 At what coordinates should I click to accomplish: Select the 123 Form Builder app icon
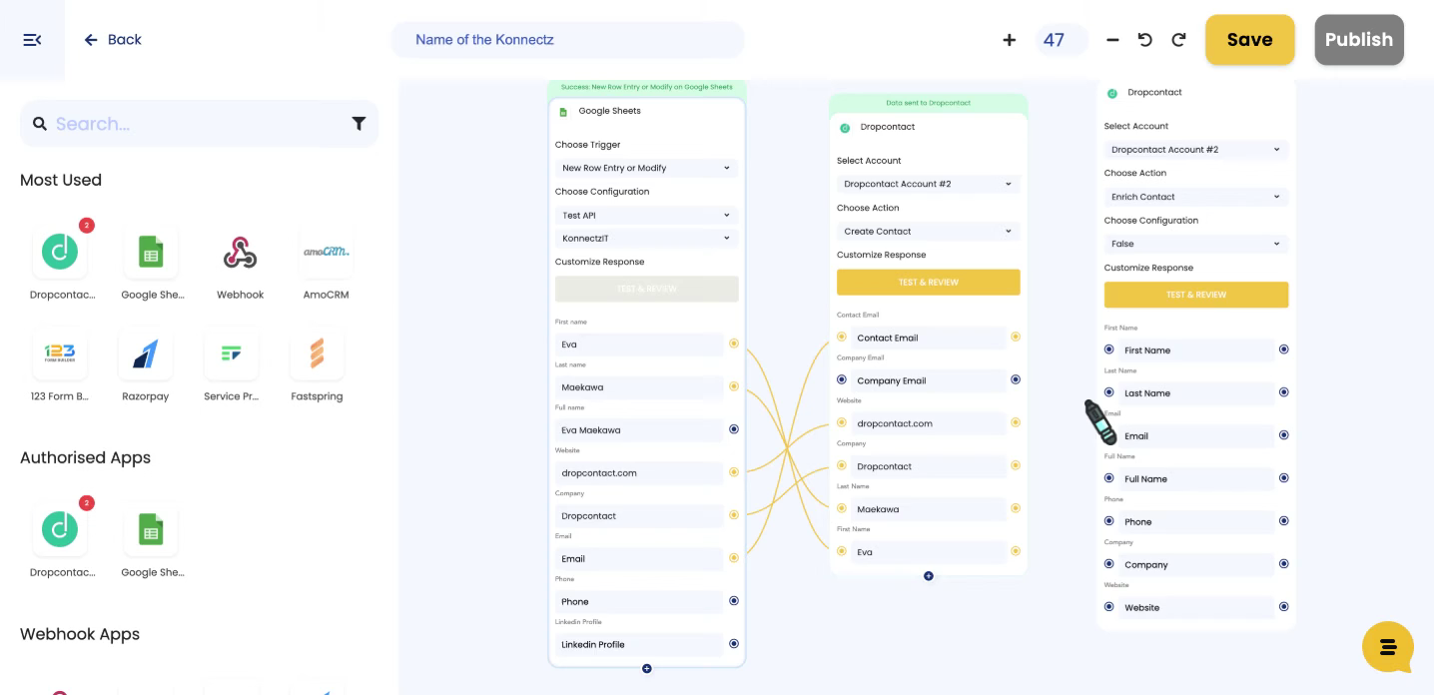point(60,353)
